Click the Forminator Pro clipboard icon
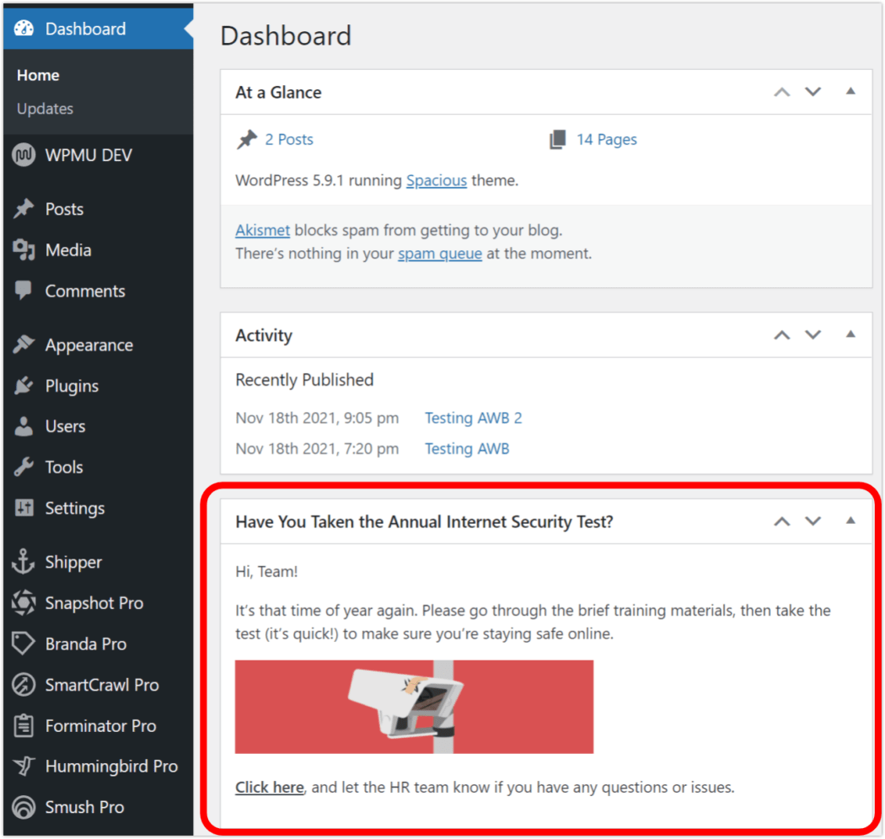 click(x=24, y=725)
